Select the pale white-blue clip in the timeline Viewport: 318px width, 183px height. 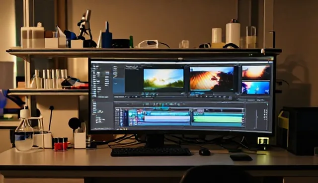(x=167, y=118)
